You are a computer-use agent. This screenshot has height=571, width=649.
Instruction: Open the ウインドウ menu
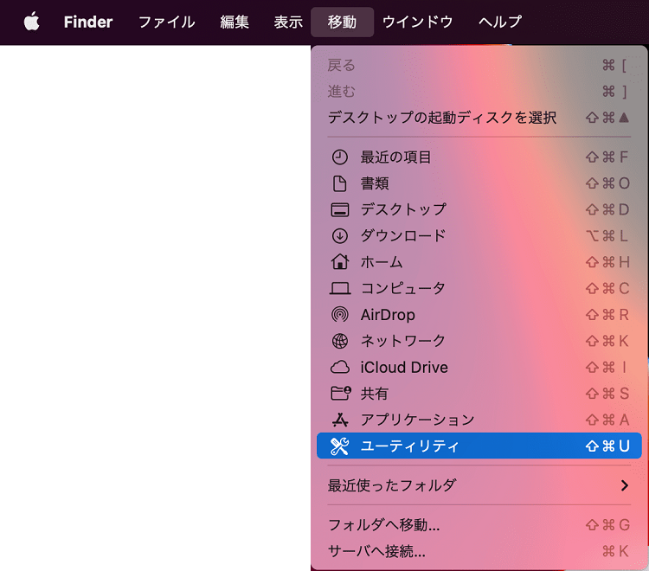pyautogui.click(x=418, y=22)
